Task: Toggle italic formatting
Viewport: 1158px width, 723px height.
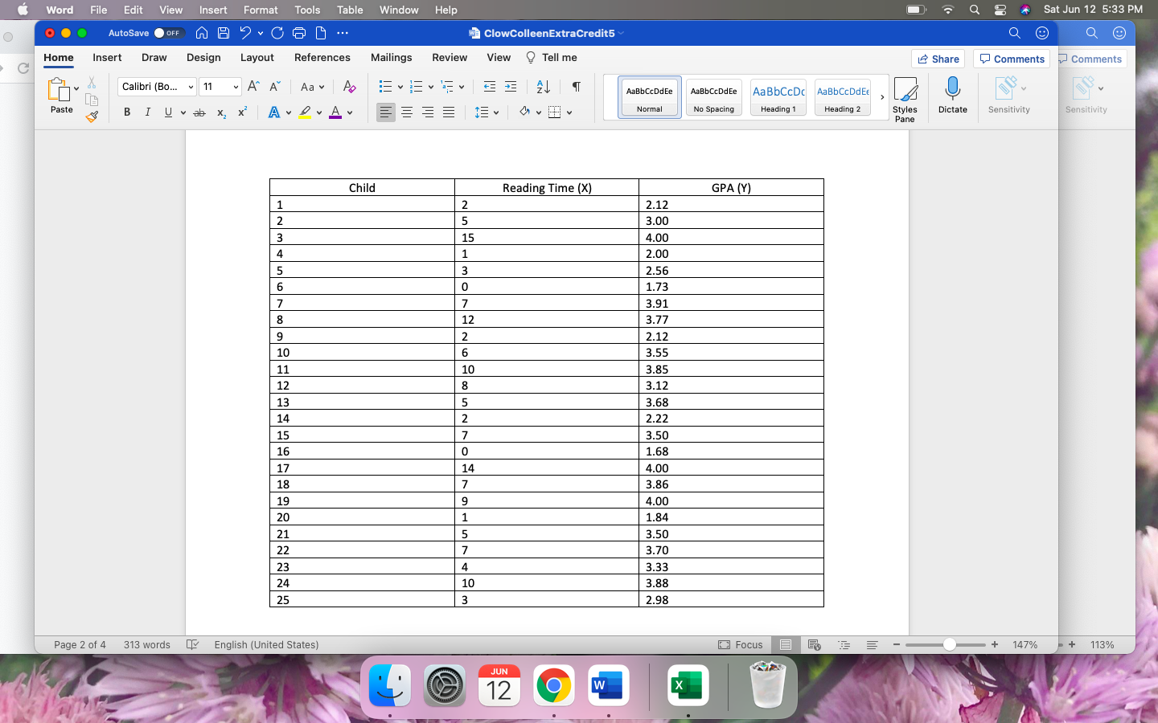Action: point(147,112)
